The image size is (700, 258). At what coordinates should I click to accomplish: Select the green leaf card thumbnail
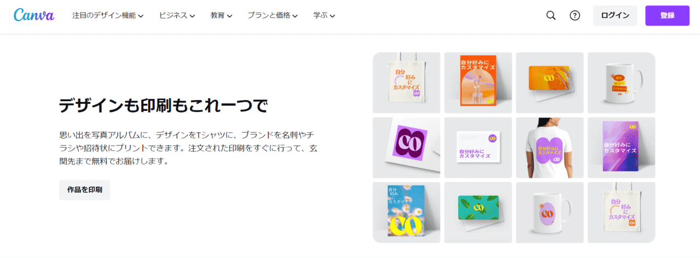click(478, 213)
